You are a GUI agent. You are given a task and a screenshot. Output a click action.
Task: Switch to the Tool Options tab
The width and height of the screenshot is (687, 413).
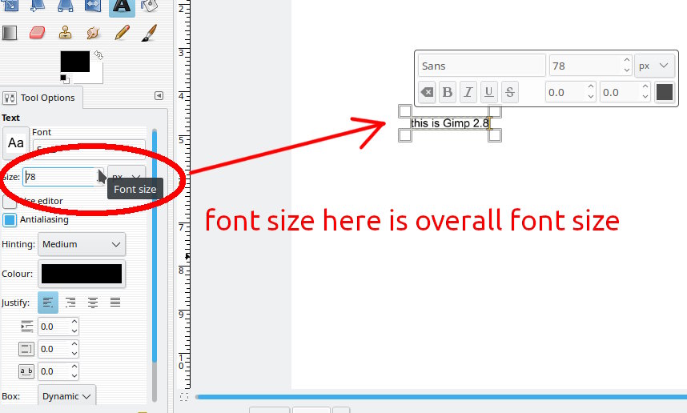click(x=41, y=98)
